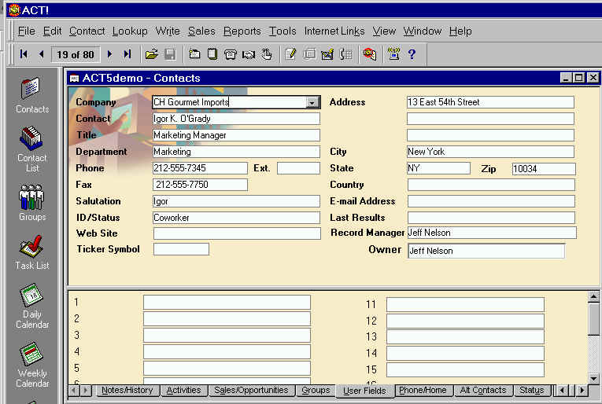Open the Reports menu
This screenshot has width=602, height=404.
coord(242,31)
